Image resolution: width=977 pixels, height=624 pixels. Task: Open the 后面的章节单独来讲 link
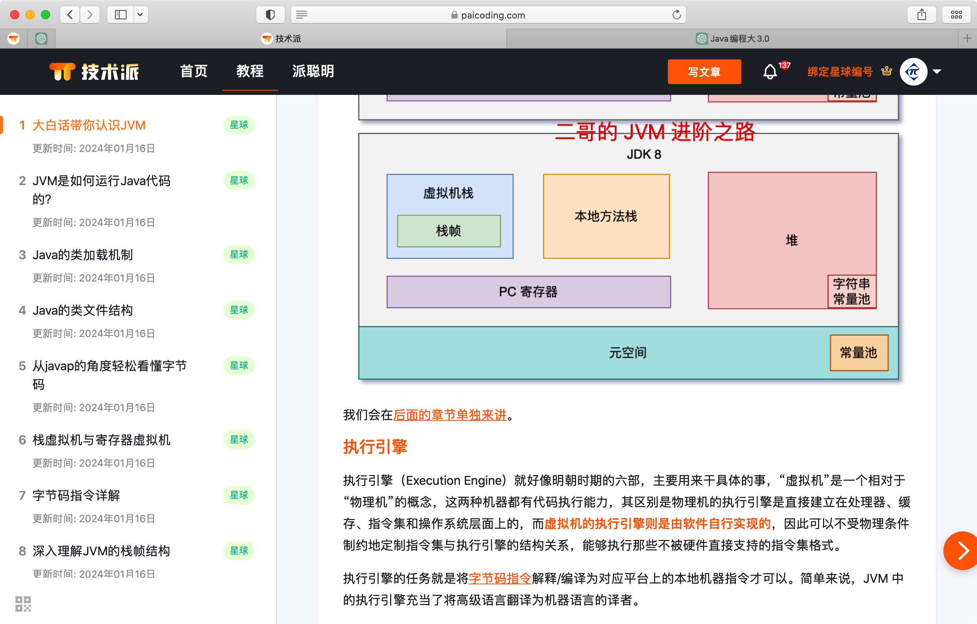[x=450, y=415]
